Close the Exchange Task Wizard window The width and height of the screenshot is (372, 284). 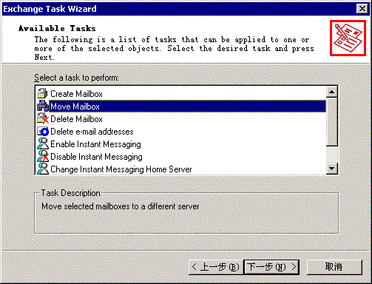[362, 9]
